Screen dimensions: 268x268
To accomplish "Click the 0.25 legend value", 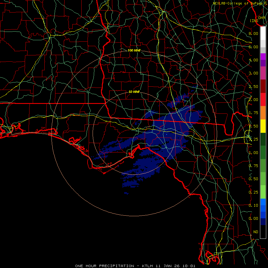I will [253, 192].
